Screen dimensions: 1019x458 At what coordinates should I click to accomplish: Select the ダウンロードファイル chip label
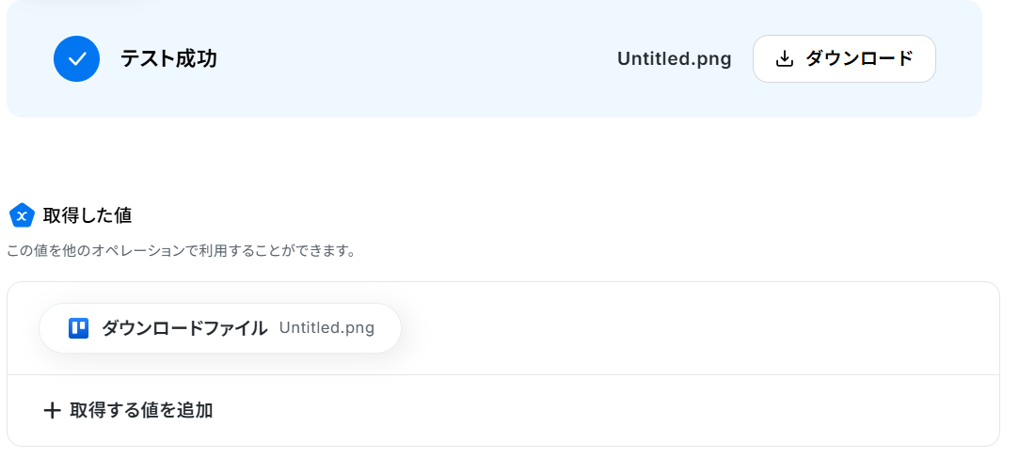[x=184, y=328]
